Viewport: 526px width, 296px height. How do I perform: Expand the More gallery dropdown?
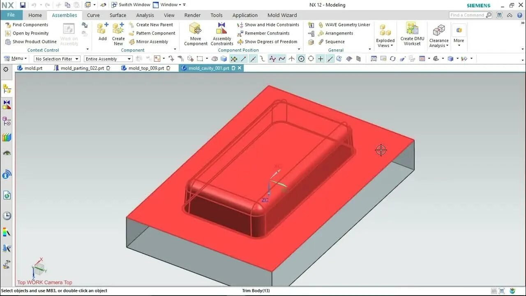tap(459, 45)
